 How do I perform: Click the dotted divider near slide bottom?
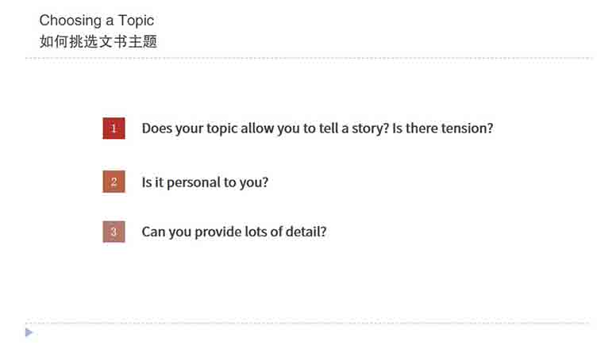click(307, 323)
